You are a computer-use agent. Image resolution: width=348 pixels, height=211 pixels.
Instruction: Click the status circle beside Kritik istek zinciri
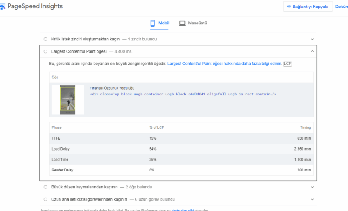[46, 39]
